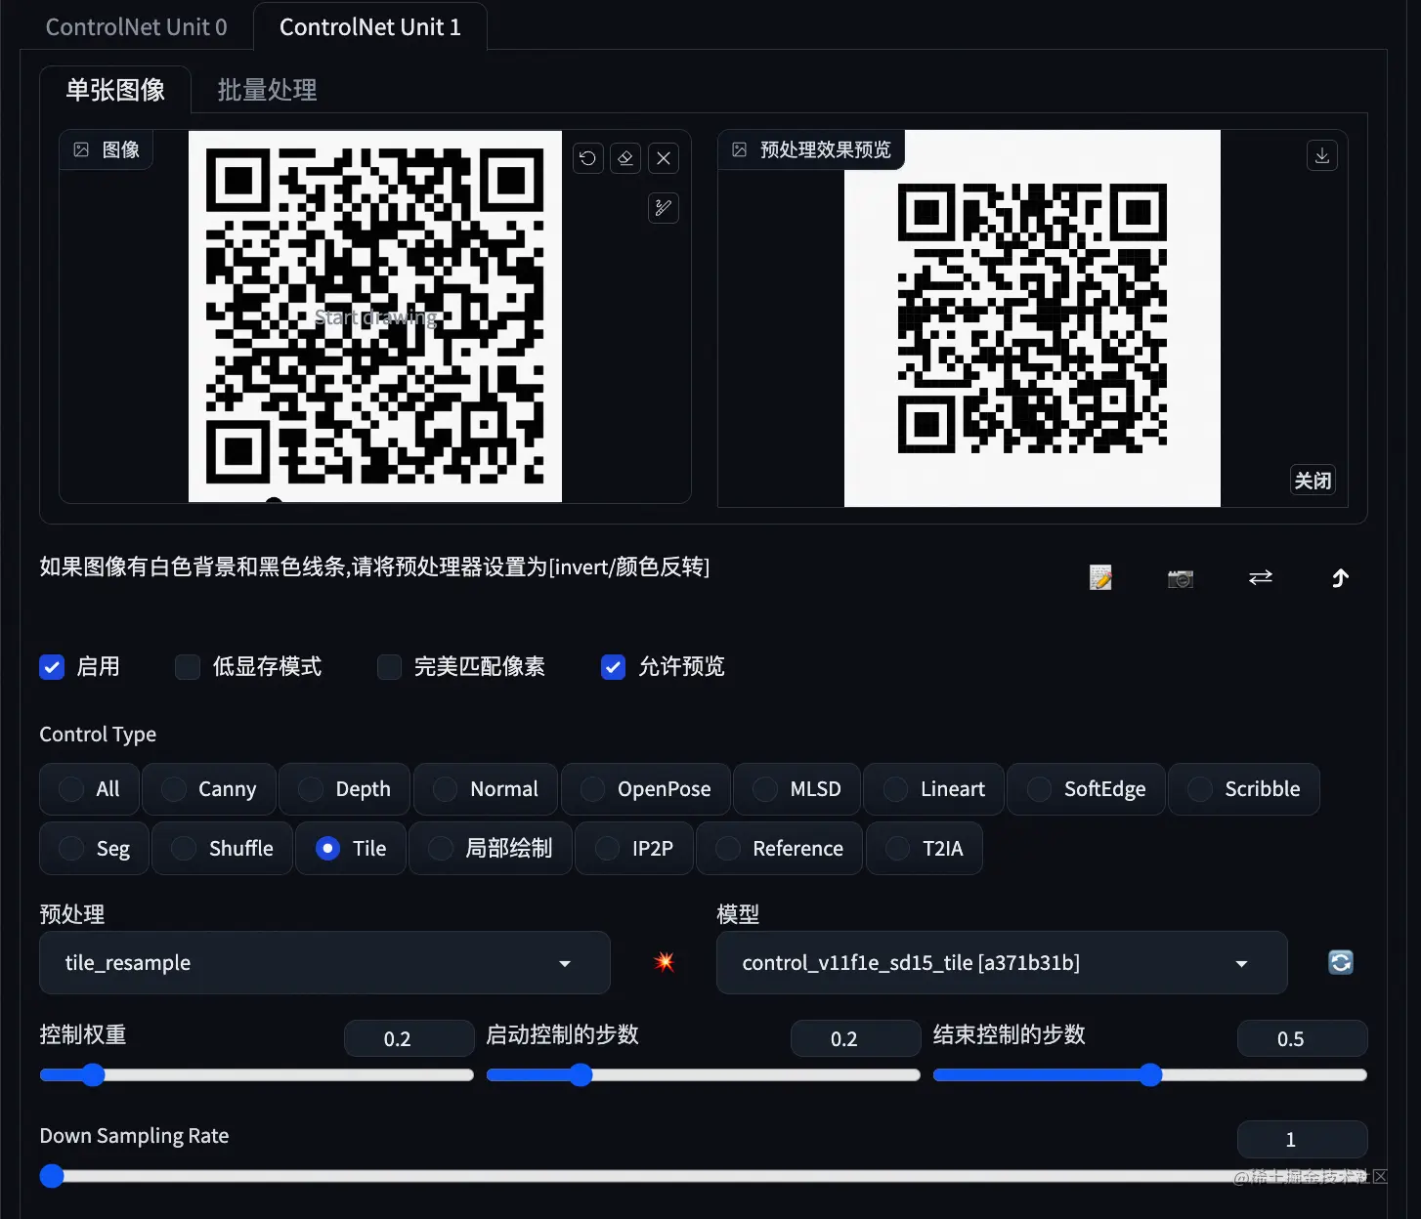Undo the last drawing stroke on image
This screenshot has width=1421, height=1219.
pyautogui.click(x=587, y=158)
